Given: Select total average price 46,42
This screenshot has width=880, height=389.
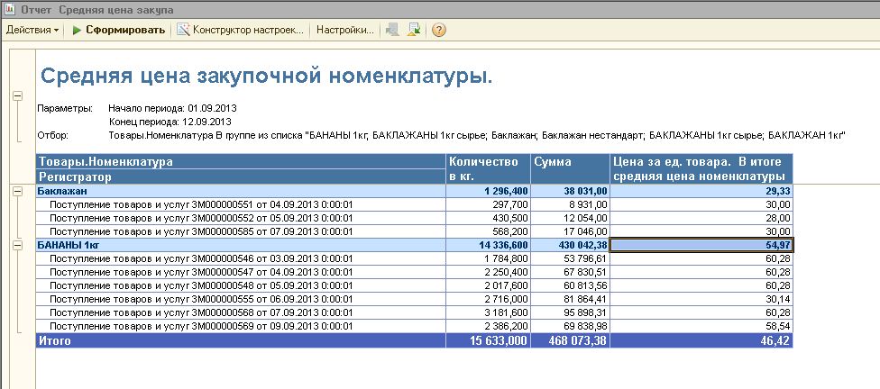Looking at the screenshot, I should [701, 340].
